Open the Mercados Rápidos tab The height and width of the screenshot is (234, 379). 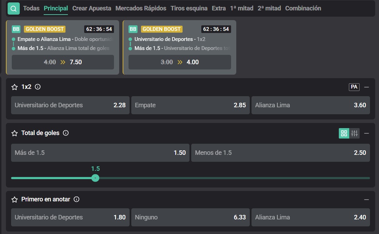pyautogui.click(x=141, y=8)
